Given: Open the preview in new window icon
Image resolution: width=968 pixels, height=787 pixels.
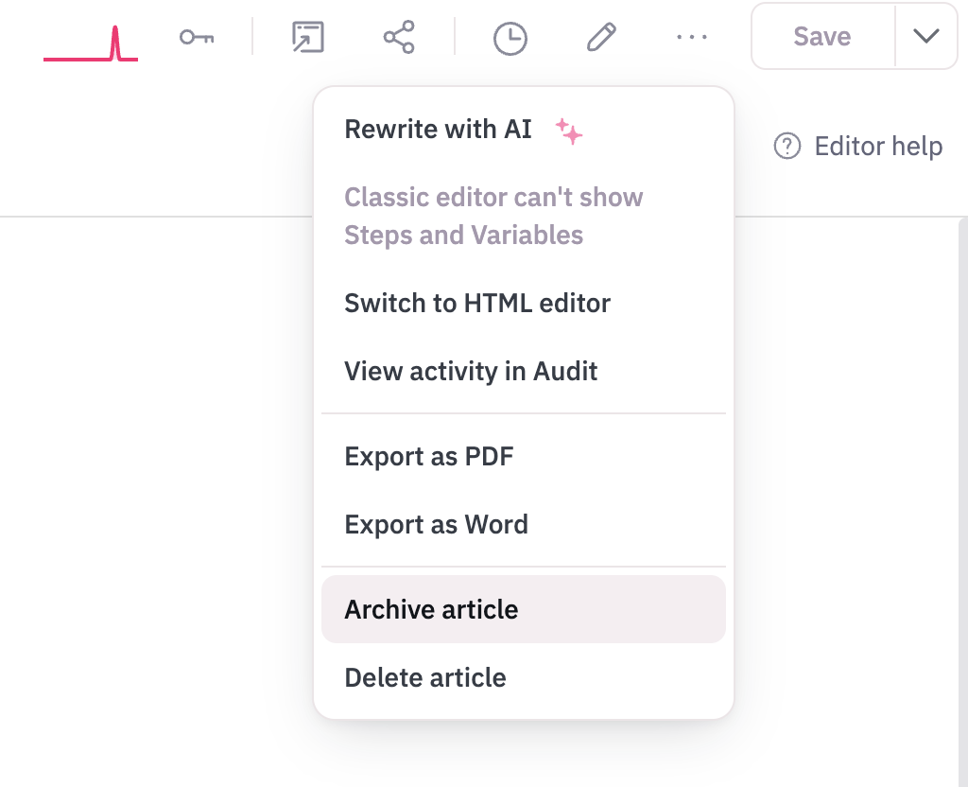Looking at the screenshot, I should pyautogui.click(x=307, y=37).
